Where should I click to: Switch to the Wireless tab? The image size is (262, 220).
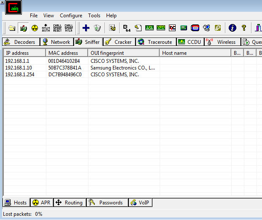pyautogui.click(x=222, y=42)
